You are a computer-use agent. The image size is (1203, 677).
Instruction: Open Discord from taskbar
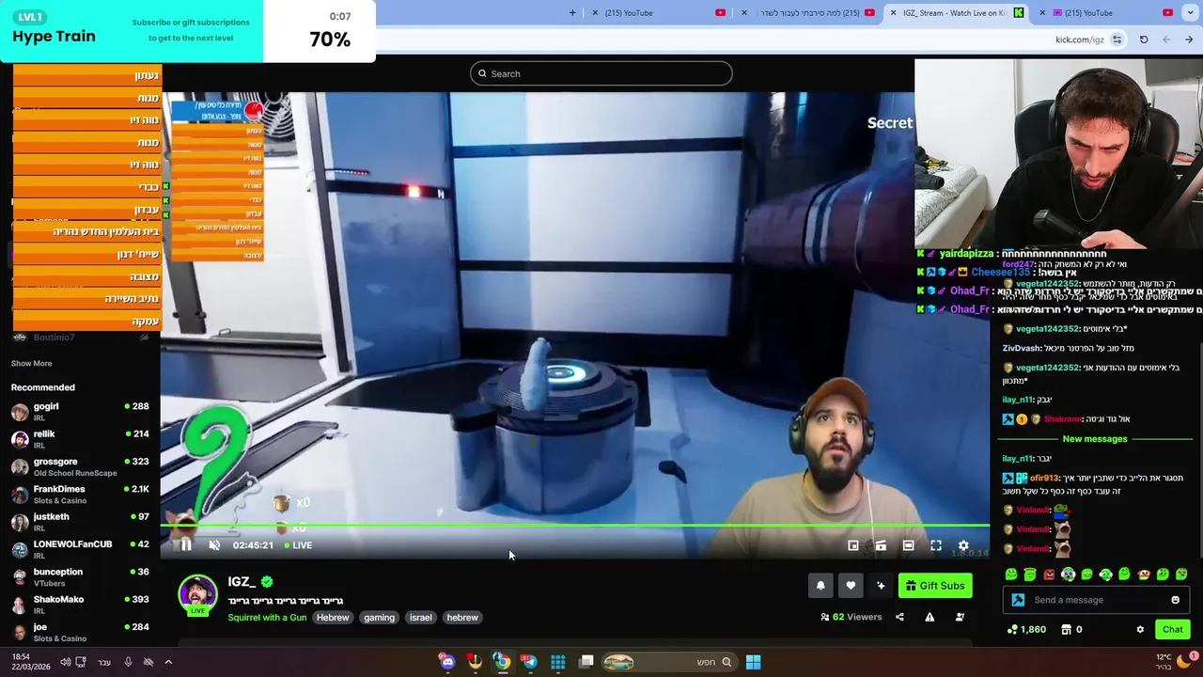(x=447, y=662)
